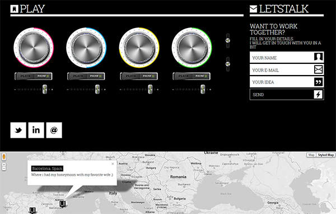Switch to the Map view tab
The width and height of the screenshot is (336, 214).
coord(311,155)
